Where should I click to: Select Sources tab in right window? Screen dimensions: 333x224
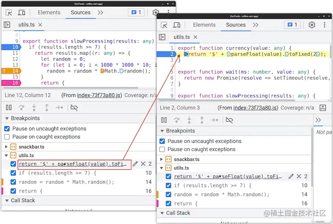click(236, 25)
